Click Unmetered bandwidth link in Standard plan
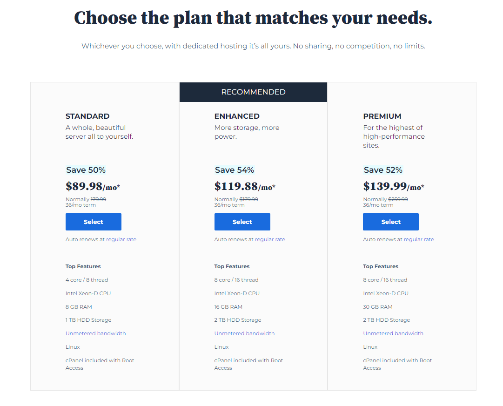 95,333
